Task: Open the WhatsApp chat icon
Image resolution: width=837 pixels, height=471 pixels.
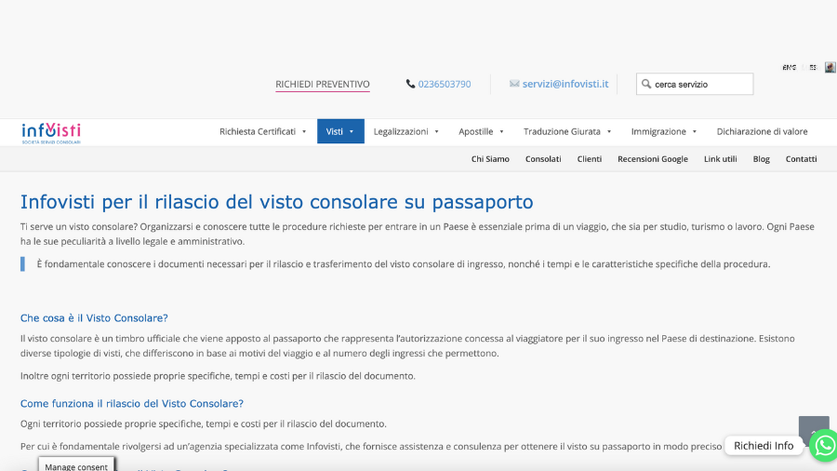Action: coord(824,445)
